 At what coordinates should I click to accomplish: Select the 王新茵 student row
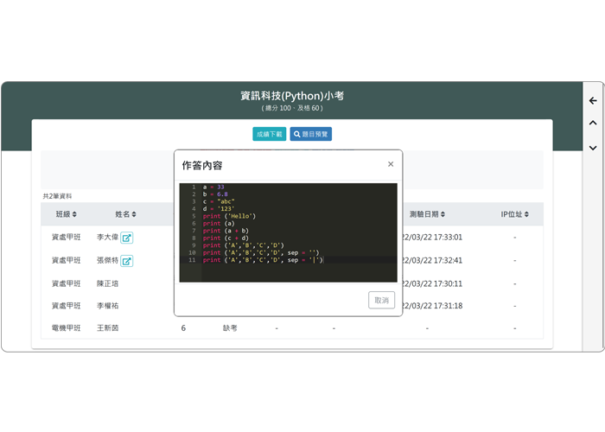[108, 328]
